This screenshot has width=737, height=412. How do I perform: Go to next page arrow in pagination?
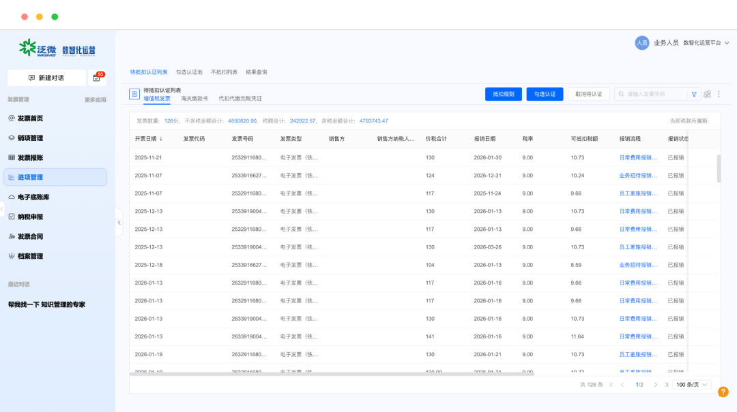(x=656, y=385)
